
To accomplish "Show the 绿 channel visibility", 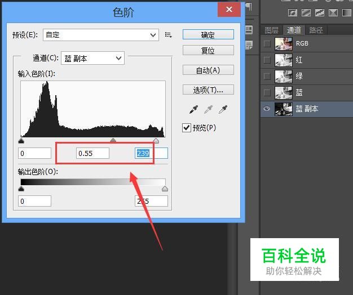I will coord(267,76).
